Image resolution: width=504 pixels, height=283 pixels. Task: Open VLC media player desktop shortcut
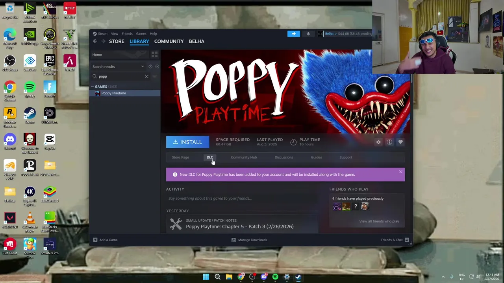pos(30,222)
